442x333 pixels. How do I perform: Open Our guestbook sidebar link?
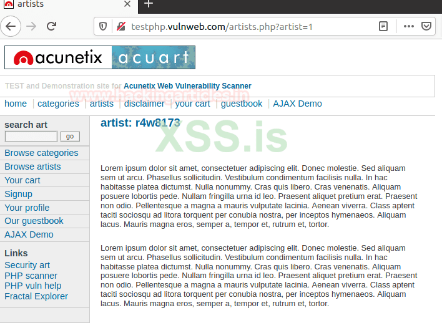34,221
